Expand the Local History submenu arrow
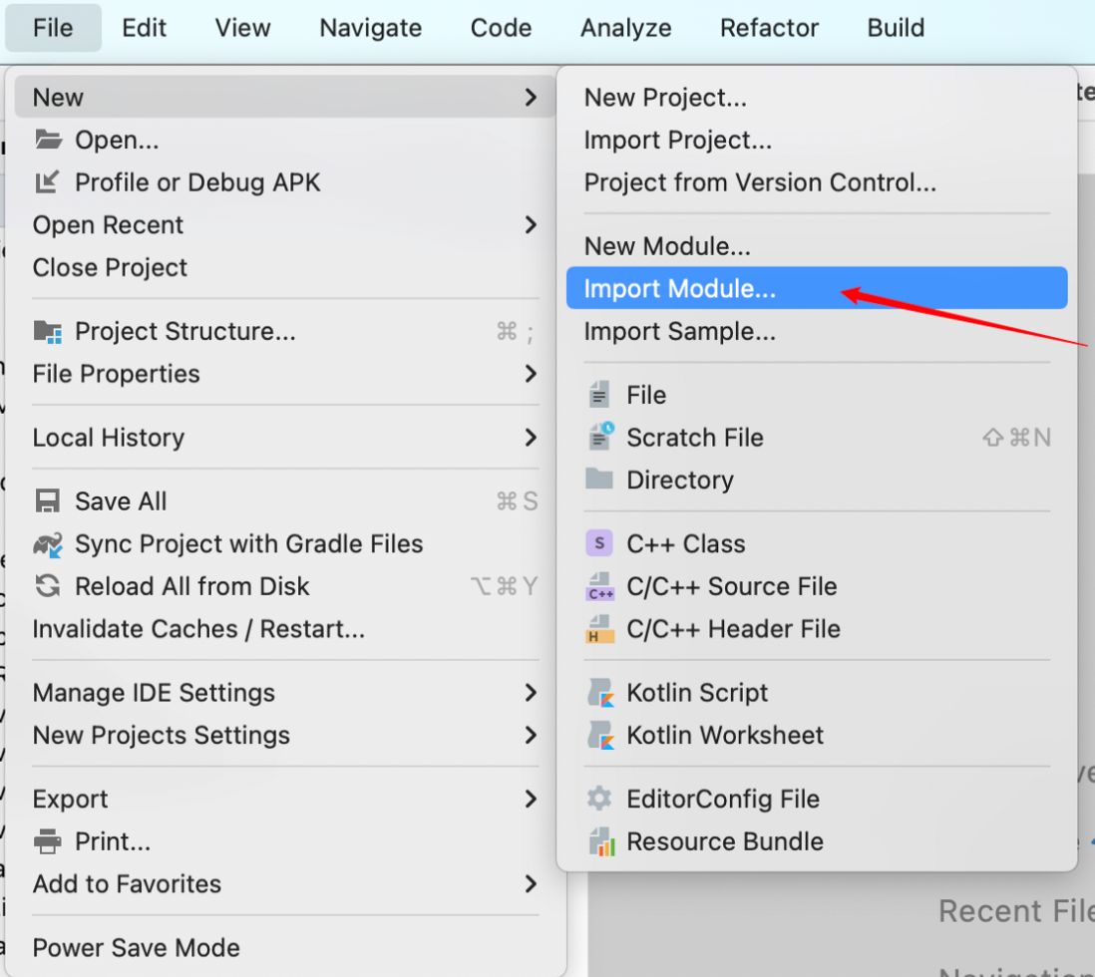This screenshot has height=977, width=1095. (531, 438)
